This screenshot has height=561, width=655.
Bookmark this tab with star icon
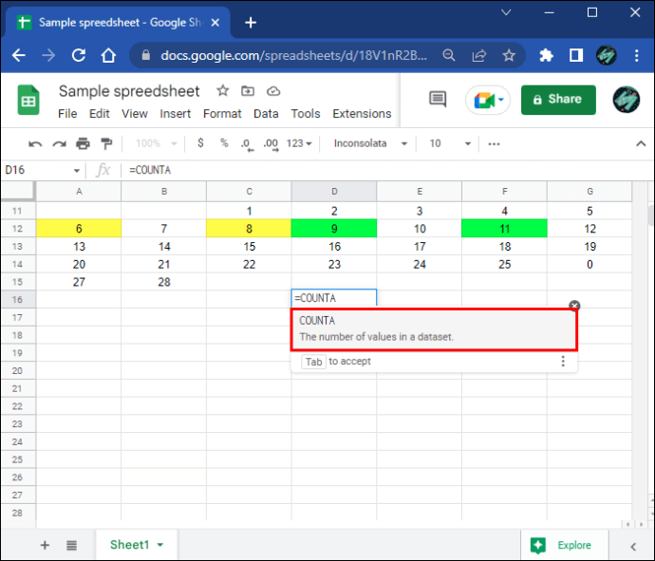pyautogui.click(x=509, y=55)
